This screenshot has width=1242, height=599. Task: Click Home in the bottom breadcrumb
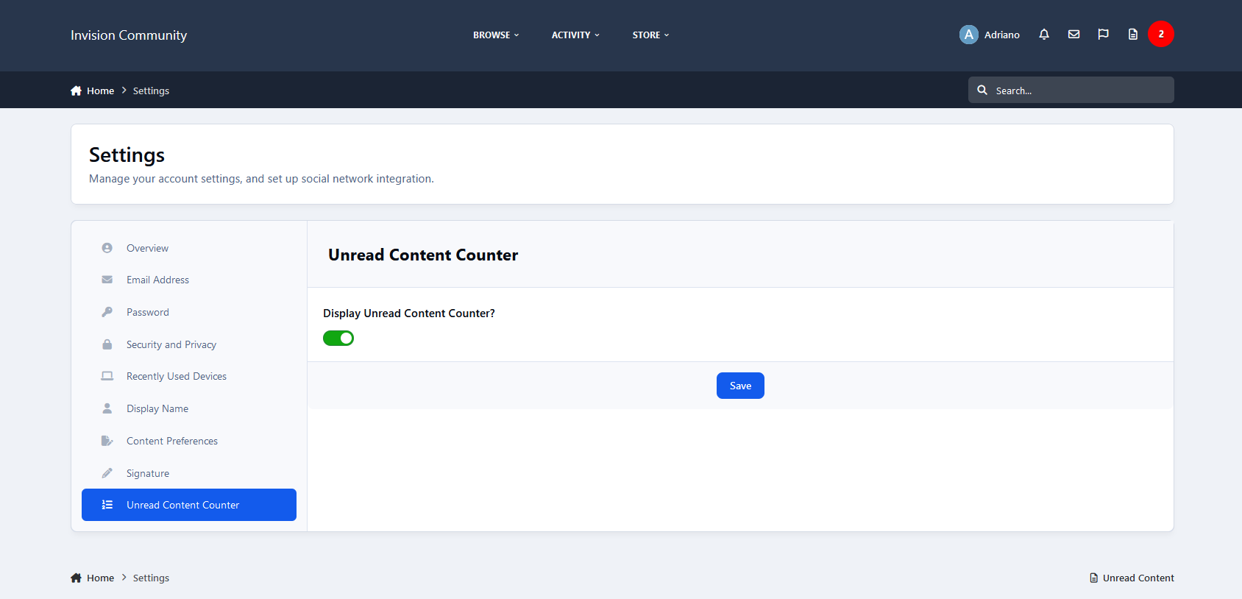coord(100,578)
